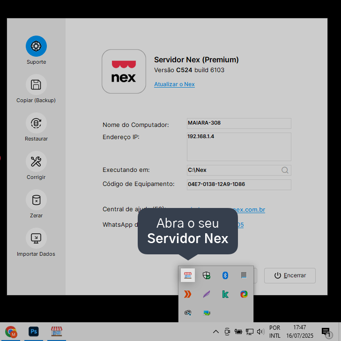Click the Endereço IP box 192.168.1.4

[239, 147]
